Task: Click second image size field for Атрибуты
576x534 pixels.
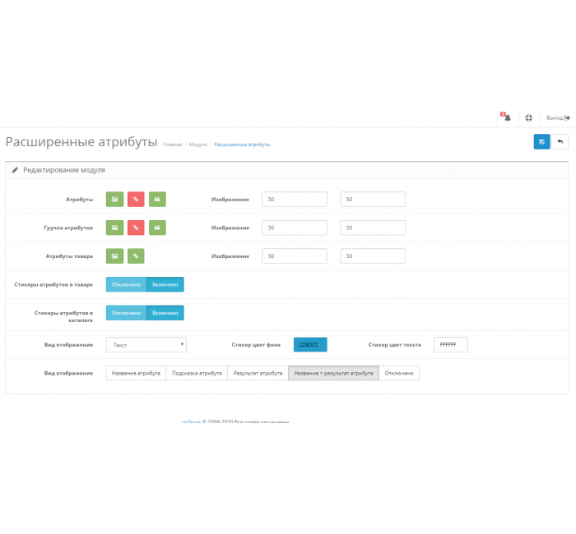Action: (x=373, y=199)
